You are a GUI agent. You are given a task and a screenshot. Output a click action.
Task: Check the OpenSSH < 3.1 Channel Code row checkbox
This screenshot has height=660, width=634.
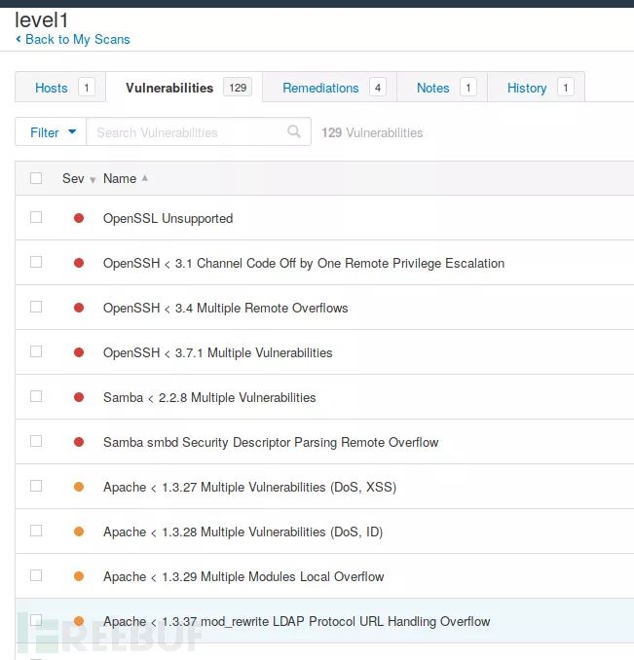[x=36, y=262]
